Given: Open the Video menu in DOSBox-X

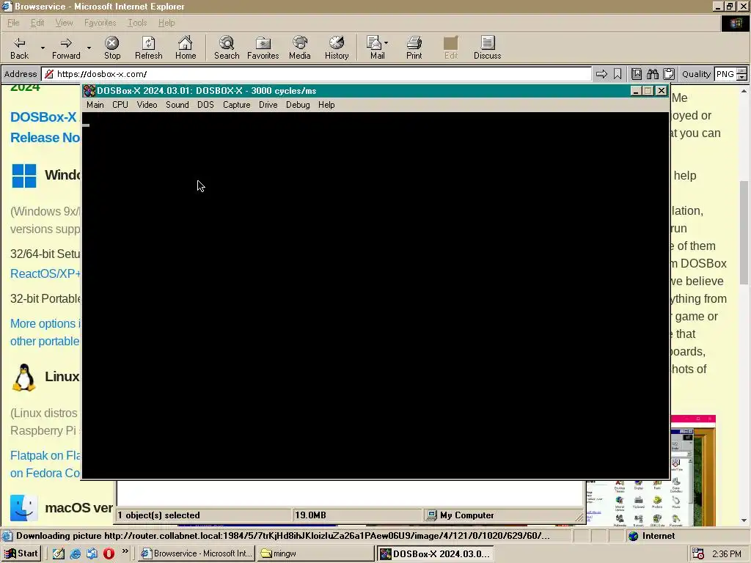Looking at the screenshot, I should point(147,105).
